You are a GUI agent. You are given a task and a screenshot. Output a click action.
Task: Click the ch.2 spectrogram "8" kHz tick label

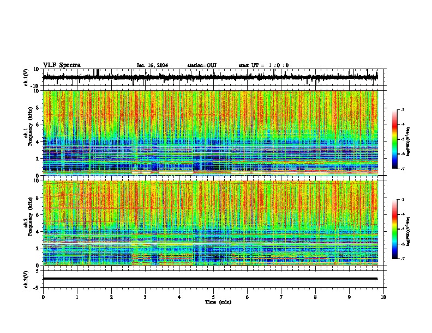click(x=38, y=198)
